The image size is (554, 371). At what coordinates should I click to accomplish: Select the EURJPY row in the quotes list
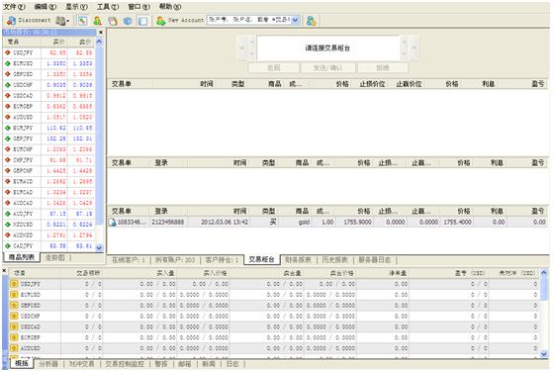click(x=49, y=128)
